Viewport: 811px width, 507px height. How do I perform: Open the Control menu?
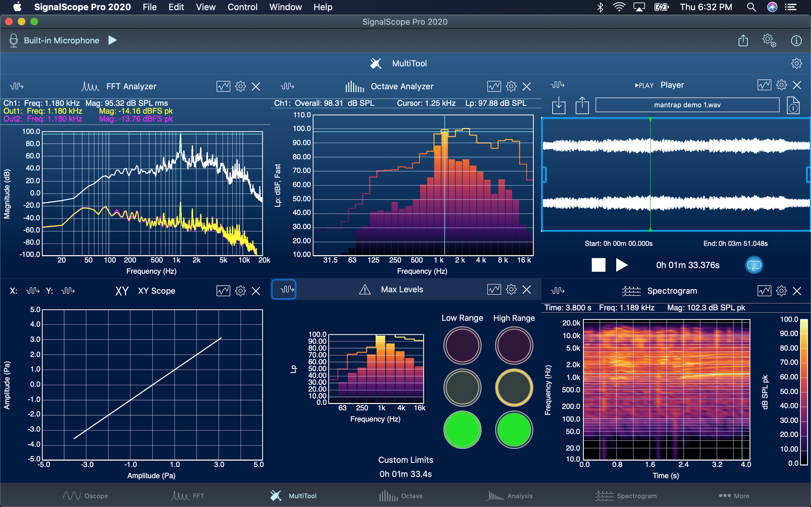(242, 7)
